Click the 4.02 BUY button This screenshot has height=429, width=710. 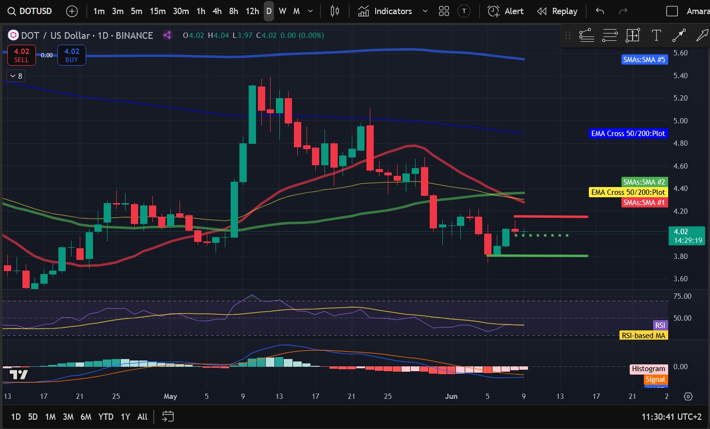pos(72,55)
